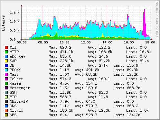Click the 1.5 M y-axis label
Image resolution: width=160 pixels, height=120 pixels.
click(x=14, y=13)
